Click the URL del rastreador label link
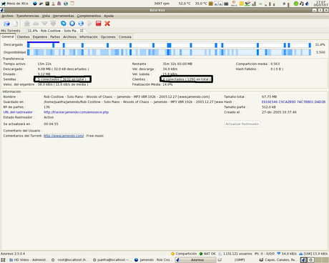Screen dimensions: 329x263 click(18, 112)
